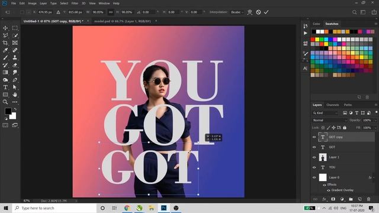
Task: Open Chrome from the taskbar
Action: click(x=127, y=208)
